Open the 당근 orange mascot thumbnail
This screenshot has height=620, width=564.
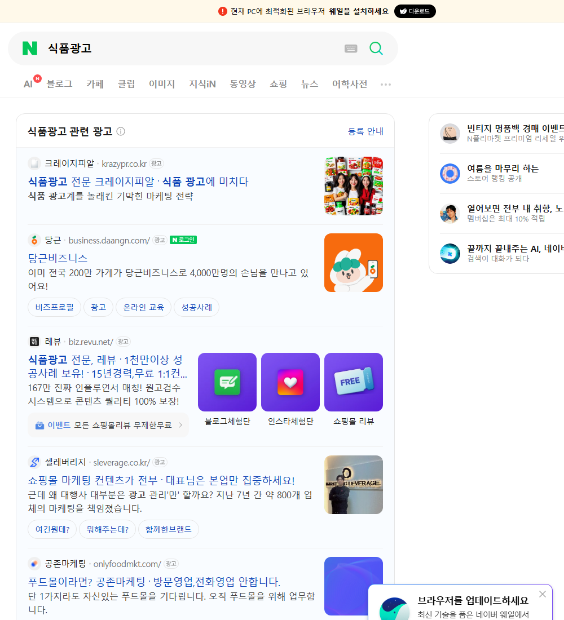pos(354,263)
